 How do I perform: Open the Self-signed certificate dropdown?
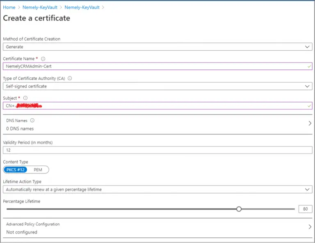tap(157, 86)
